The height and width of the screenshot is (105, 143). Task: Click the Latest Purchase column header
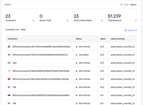point(118,39)
